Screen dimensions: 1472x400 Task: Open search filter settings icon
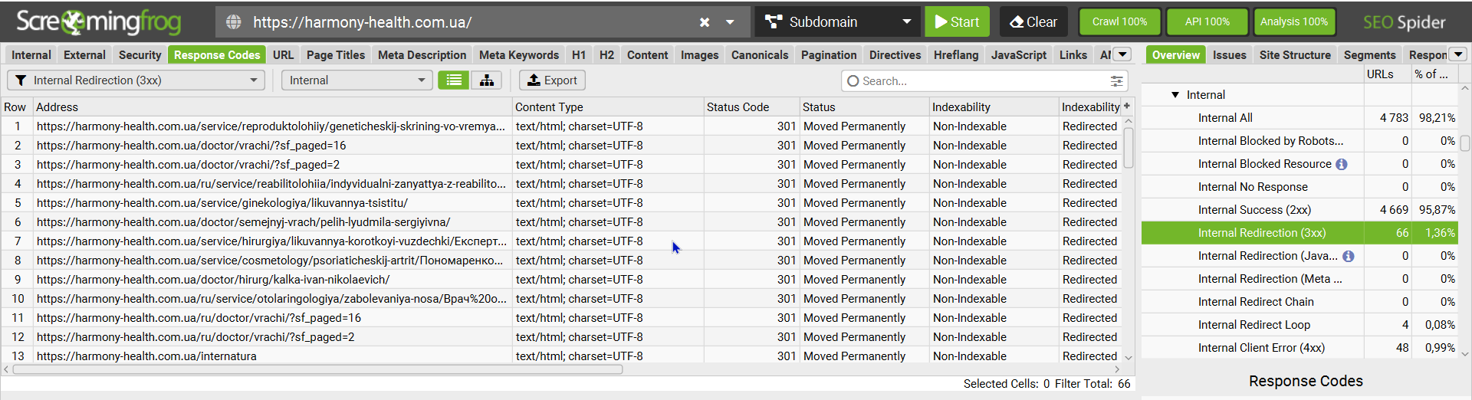[1117, 80]
